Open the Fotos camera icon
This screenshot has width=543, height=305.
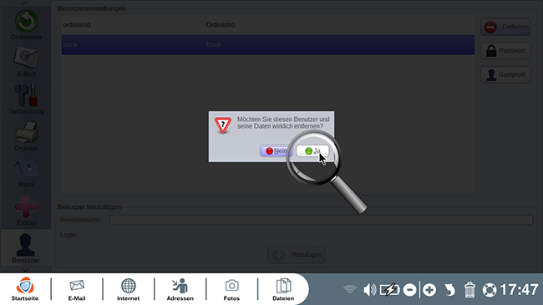tap(231, 289)
